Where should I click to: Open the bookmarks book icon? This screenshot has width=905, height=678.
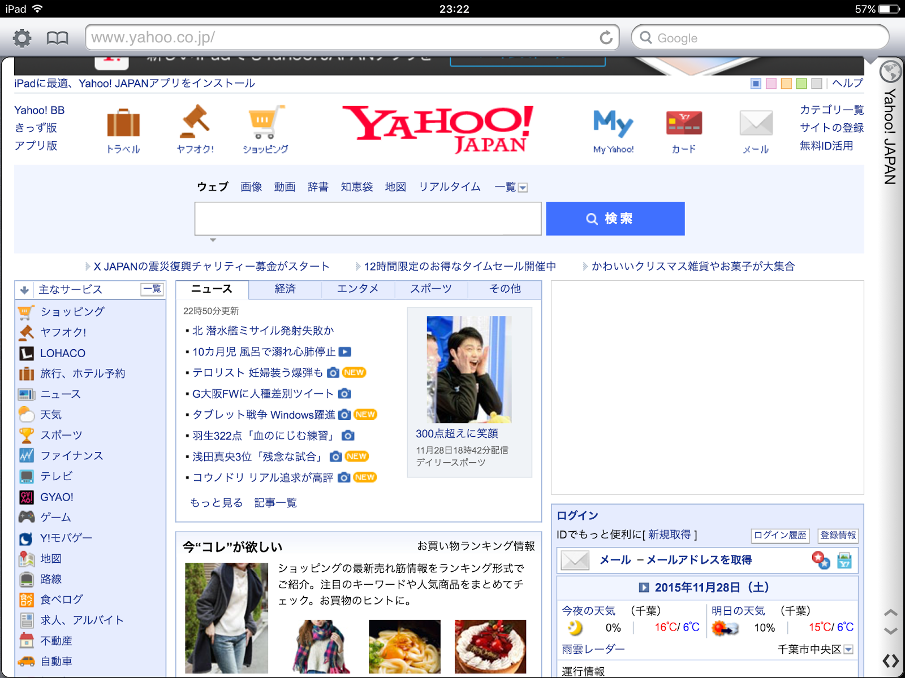point(57,38)
